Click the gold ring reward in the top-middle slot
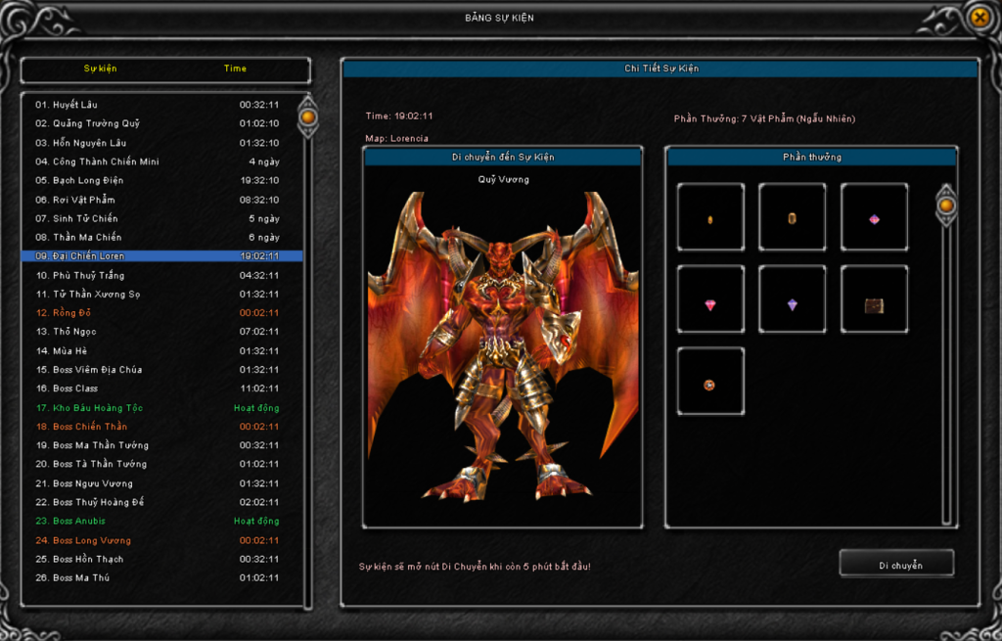Image resolution: width=1002 pixels, height=641 pixels. (792, 219)
